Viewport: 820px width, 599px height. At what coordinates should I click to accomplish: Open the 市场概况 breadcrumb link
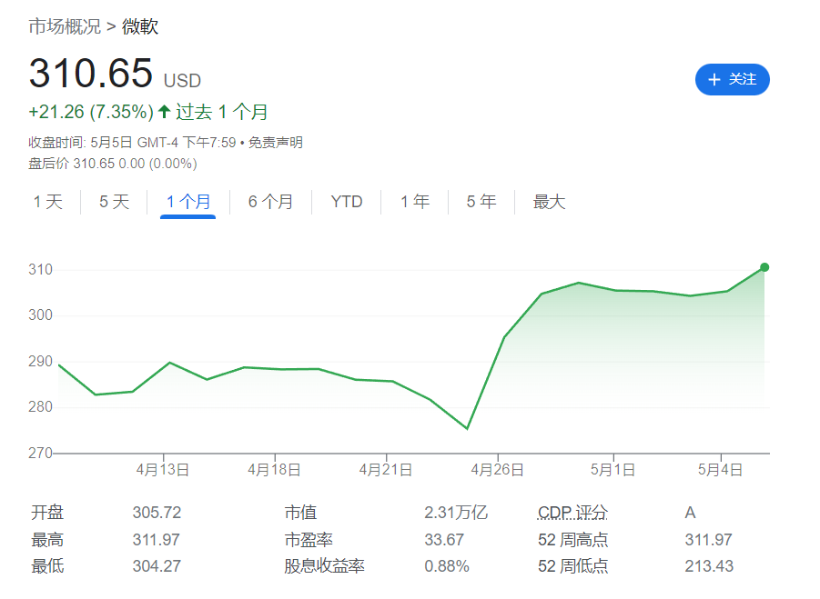(x=65, y=26)
